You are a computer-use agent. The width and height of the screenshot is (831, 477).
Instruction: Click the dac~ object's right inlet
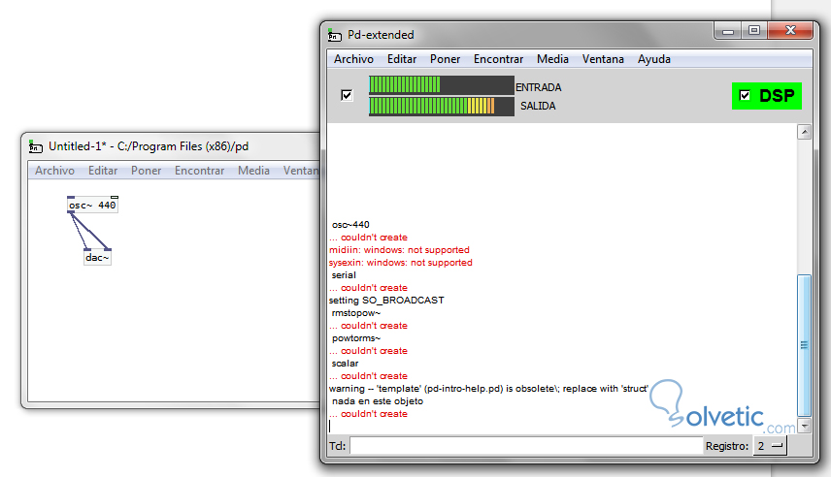pyautogui.click(x=108, y=249)
